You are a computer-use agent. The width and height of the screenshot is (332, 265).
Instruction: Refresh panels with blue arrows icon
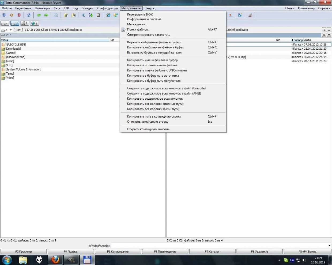tap(29, 15)
